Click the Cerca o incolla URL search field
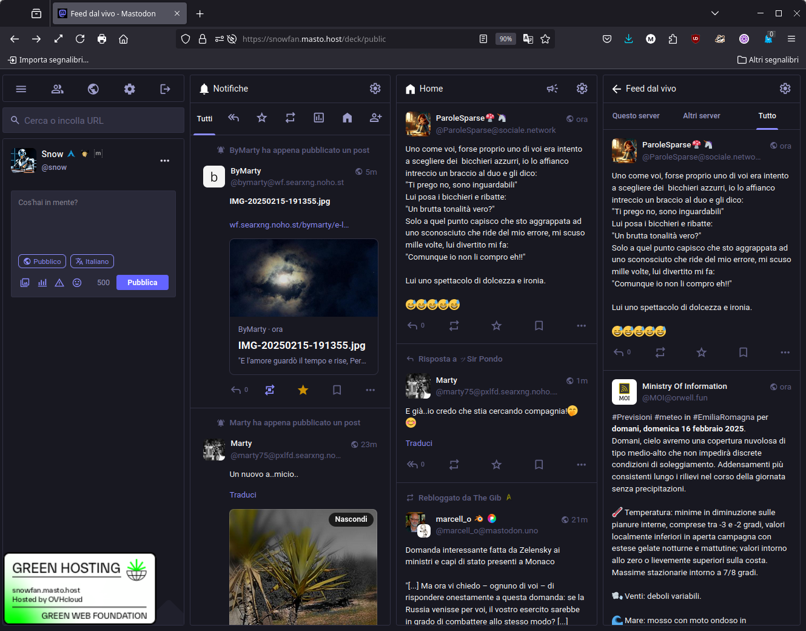 93,120
